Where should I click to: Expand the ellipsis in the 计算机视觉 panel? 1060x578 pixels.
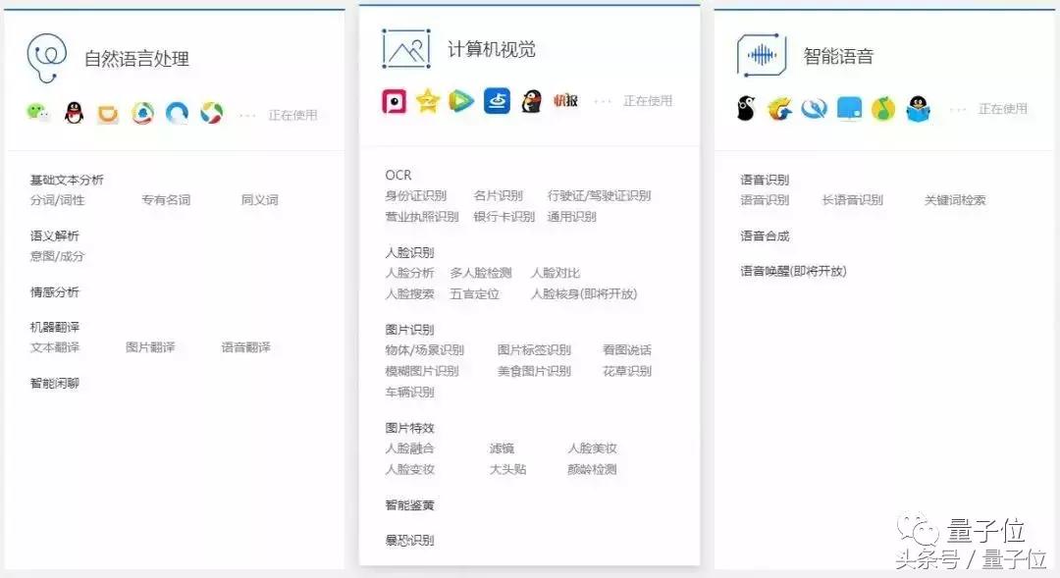602,100
